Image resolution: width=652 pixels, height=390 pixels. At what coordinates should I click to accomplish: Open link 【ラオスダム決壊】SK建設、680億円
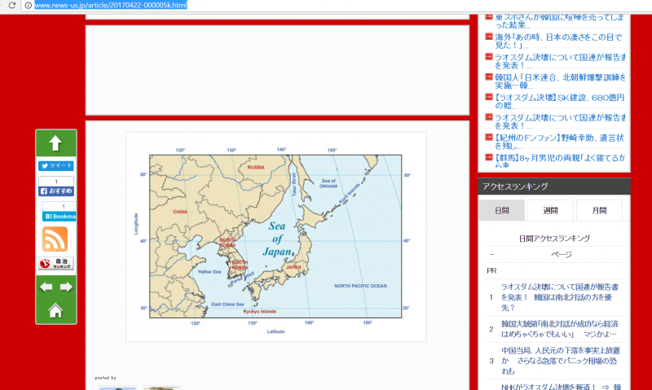pos(557,101)
